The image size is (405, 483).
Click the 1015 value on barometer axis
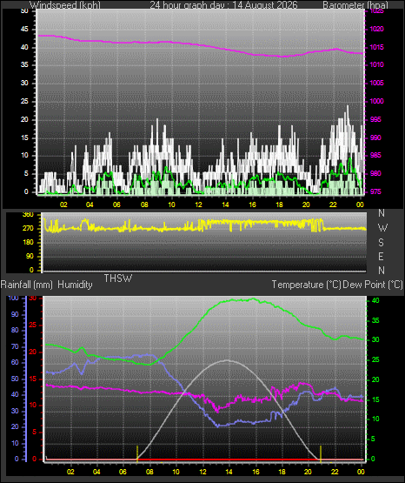coord(376,48)
